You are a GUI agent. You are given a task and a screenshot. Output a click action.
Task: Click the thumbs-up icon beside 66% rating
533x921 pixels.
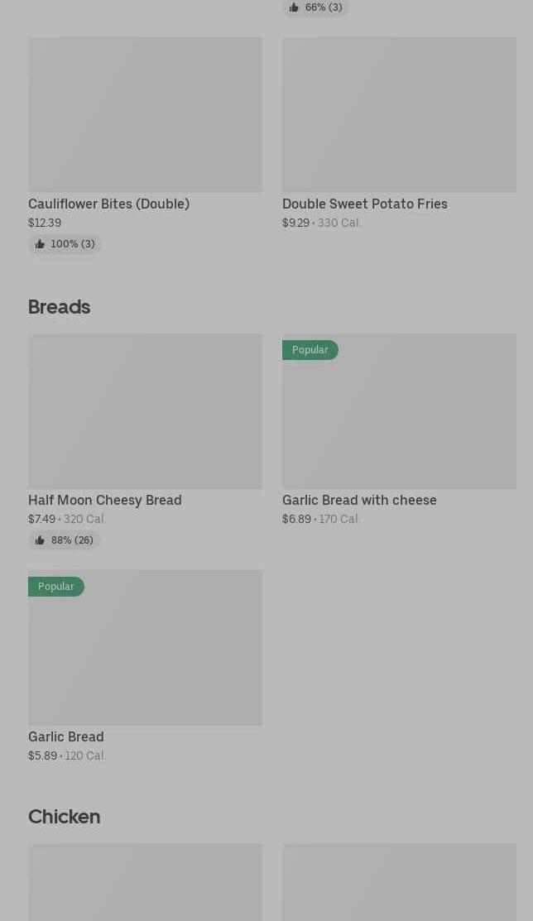pyautogui.click(x=294, y=7)
